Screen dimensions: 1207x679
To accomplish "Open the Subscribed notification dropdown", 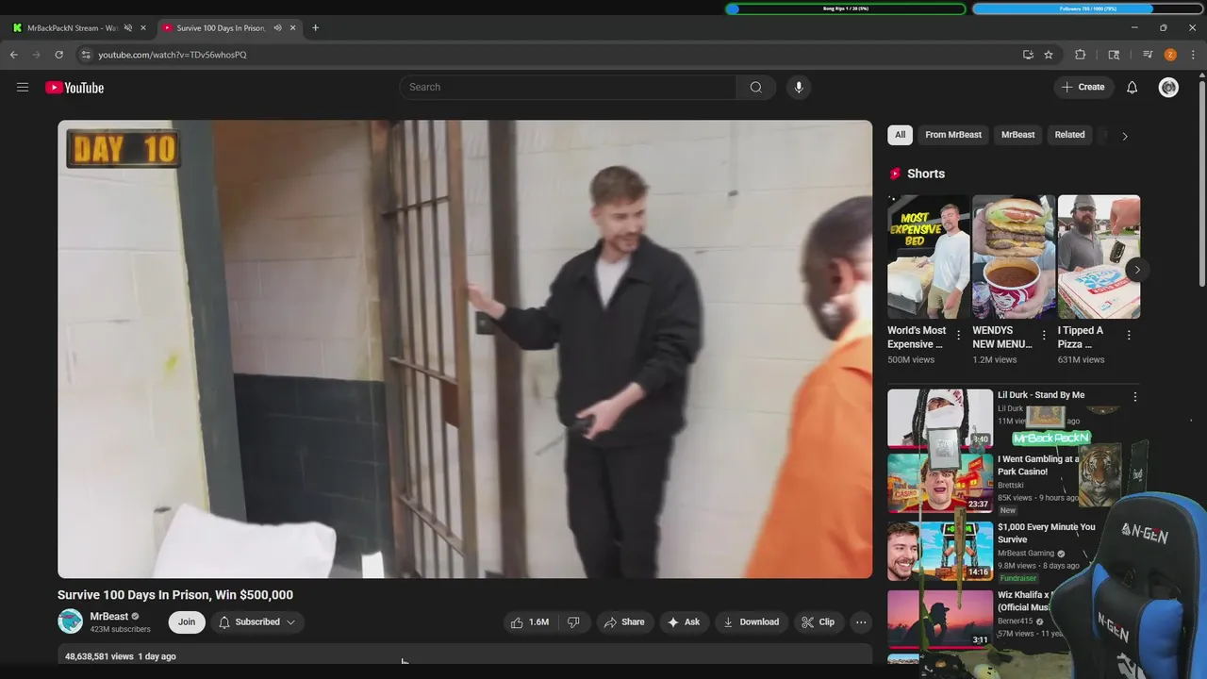I will [x=256, y=622].
